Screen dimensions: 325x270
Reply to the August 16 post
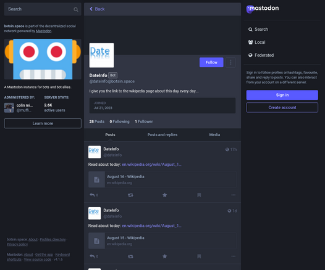click(x=94, y=195)
